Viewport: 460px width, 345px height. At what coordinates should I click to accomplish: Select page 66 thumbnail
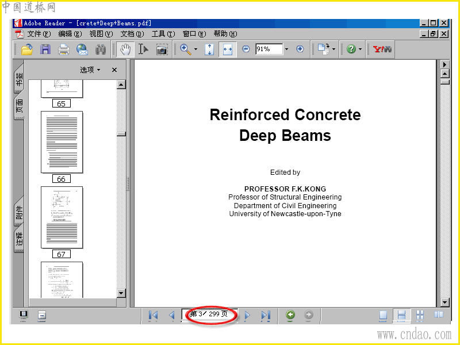pos(62,142)
